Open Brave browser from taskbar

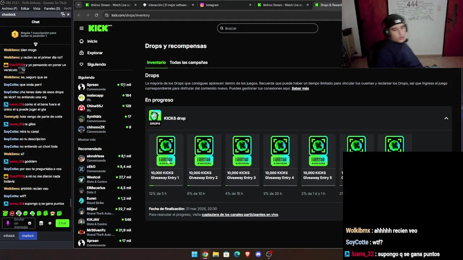pyautogui.click(x=247, y=254)
